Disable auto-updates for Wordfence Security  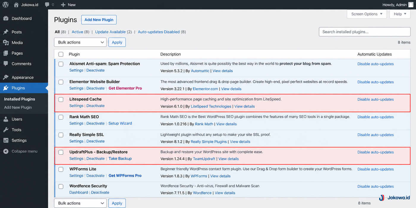[x=376, y=186]
